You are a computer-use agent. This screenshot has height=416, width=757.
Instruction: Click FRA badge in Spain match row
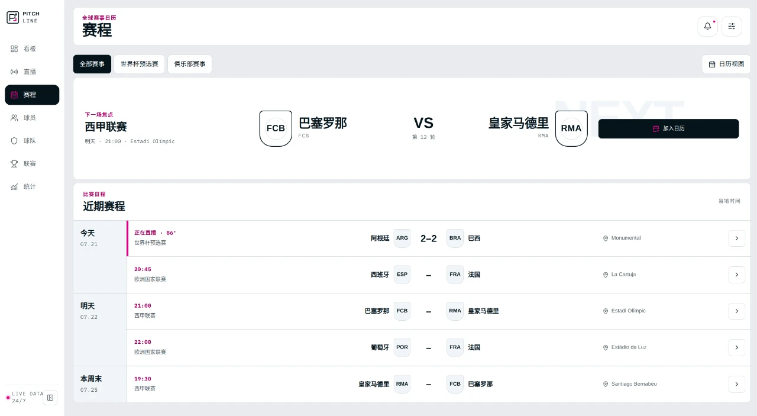click(455, 275)
